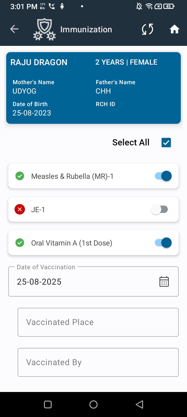The image size is (187, 417).
Task: Tap the Select All label
Action: (x=131, y=143)
